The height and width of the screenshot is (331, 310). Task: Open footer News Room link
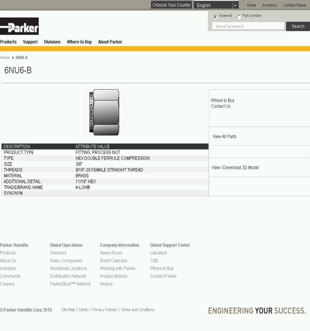pos(111,253)
